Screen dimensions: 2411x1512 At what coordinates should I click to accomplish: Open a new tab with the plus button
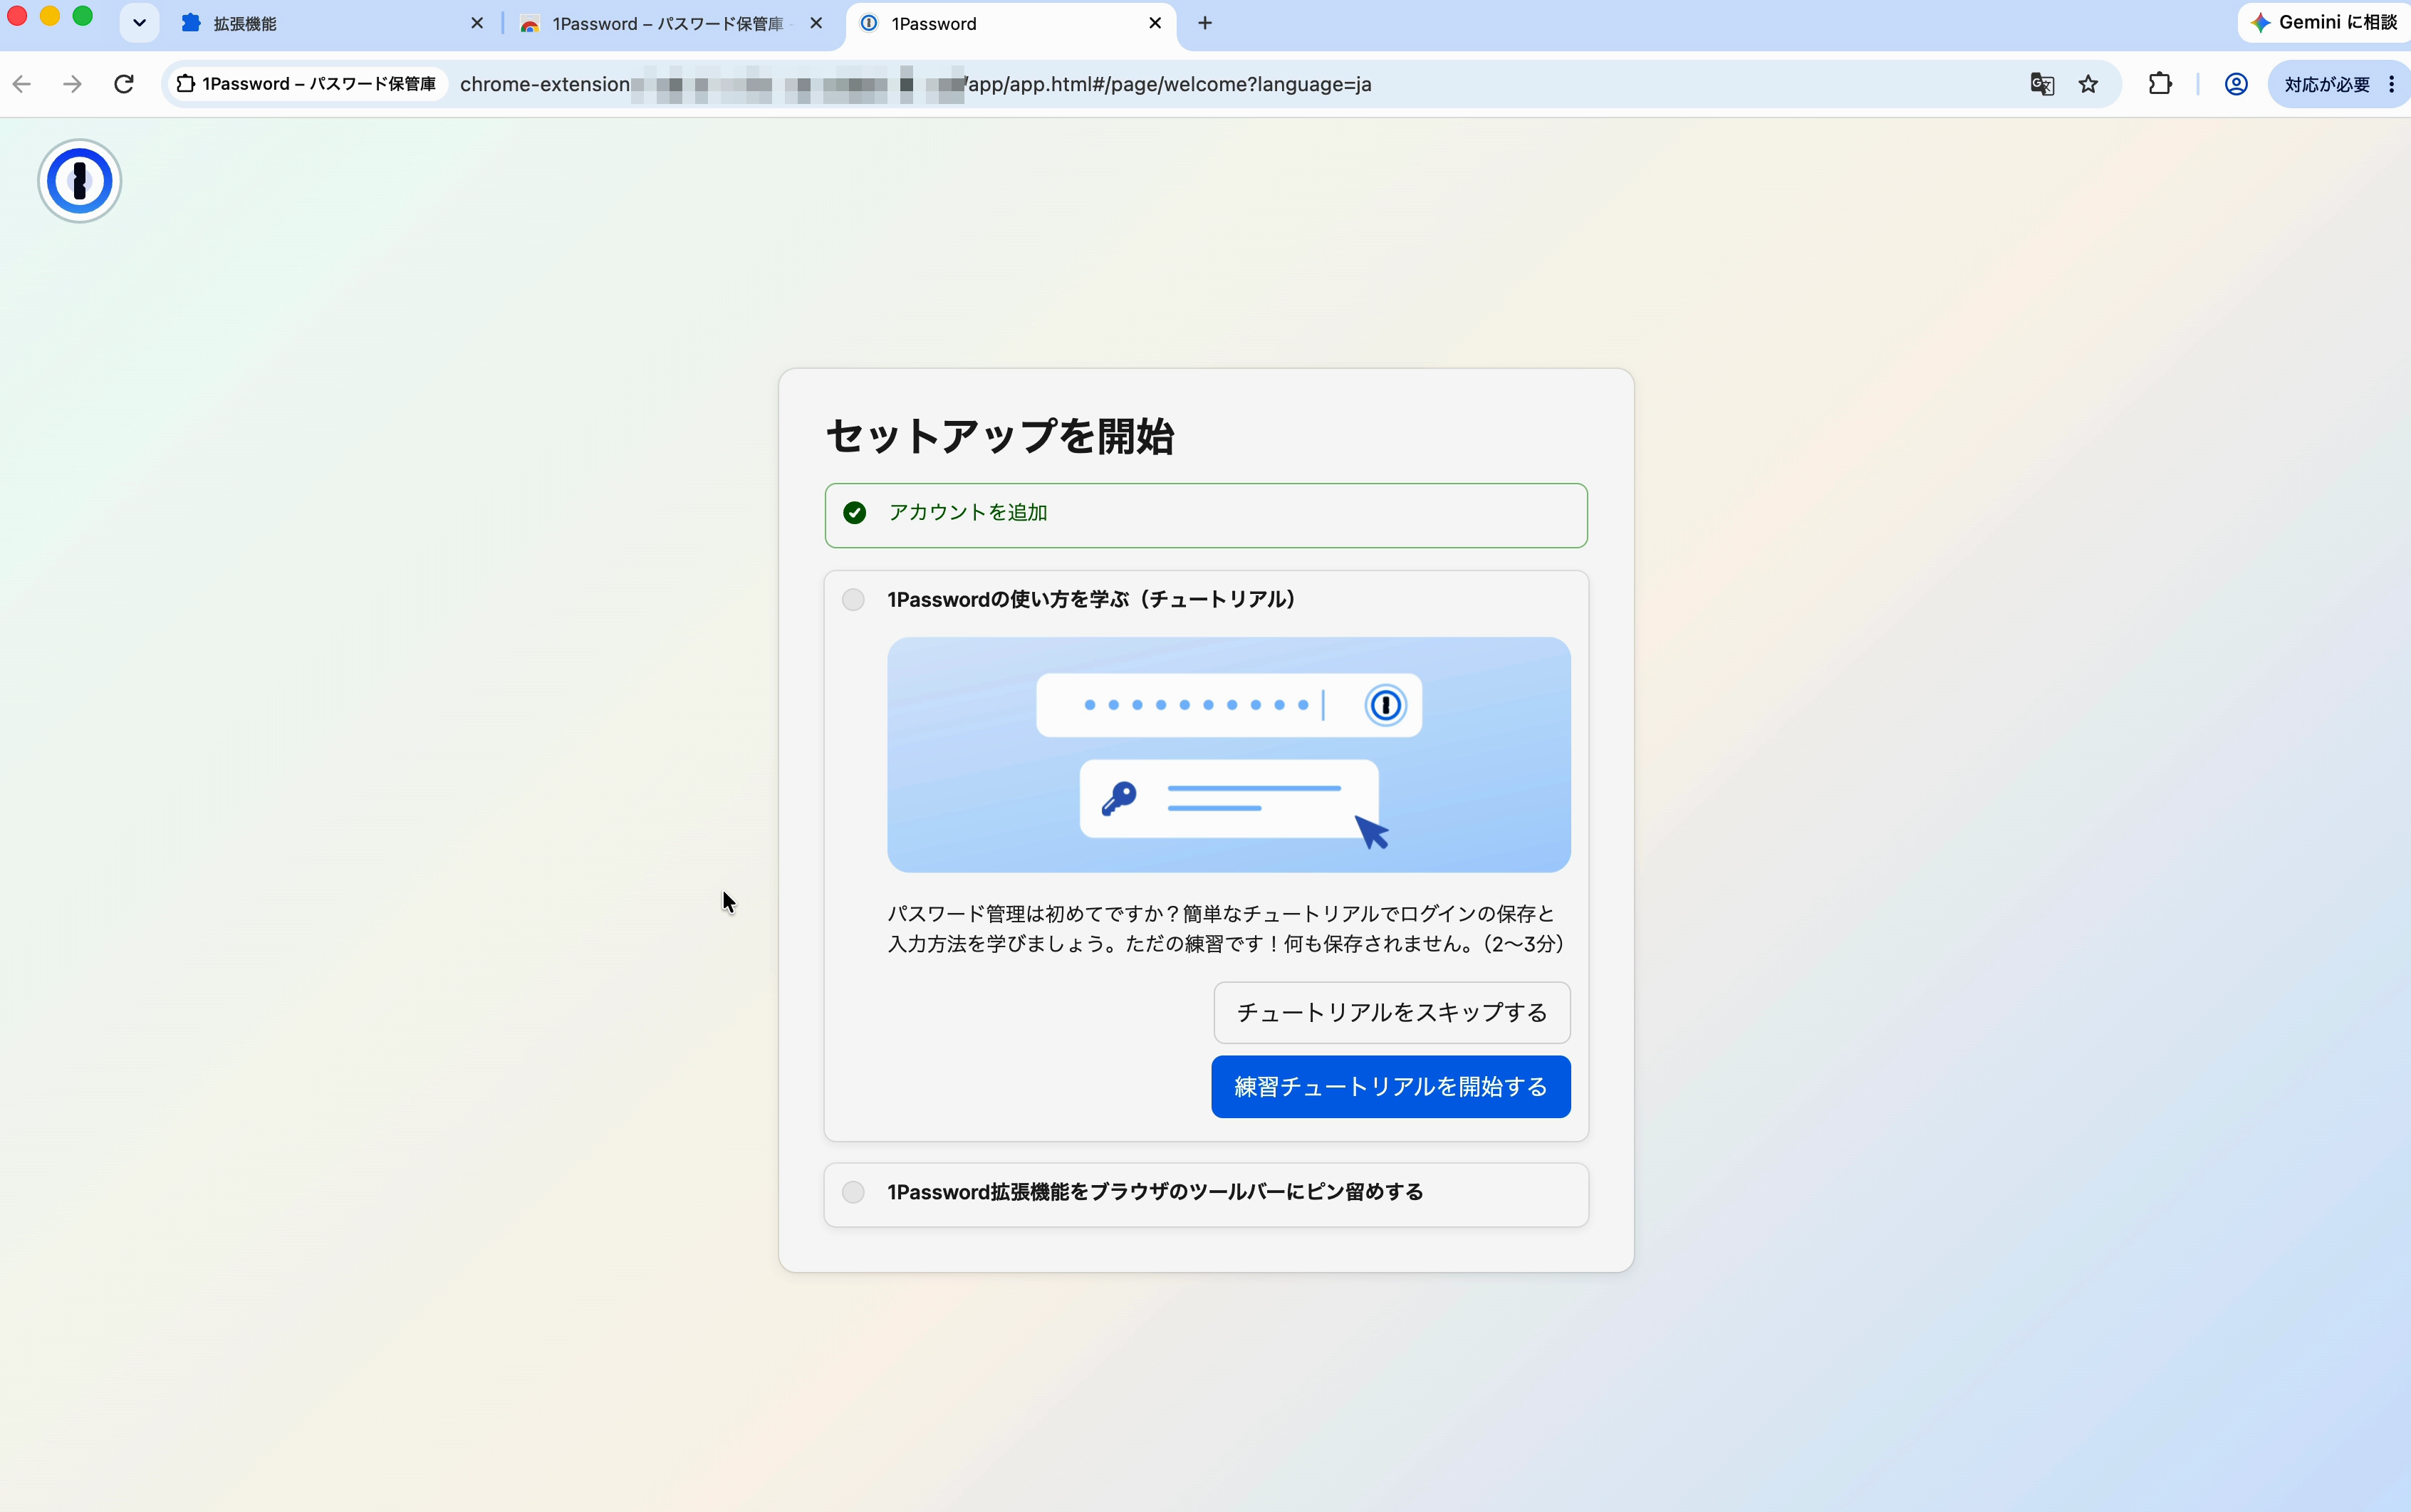pyautogui.click(x=1205, y=23)
